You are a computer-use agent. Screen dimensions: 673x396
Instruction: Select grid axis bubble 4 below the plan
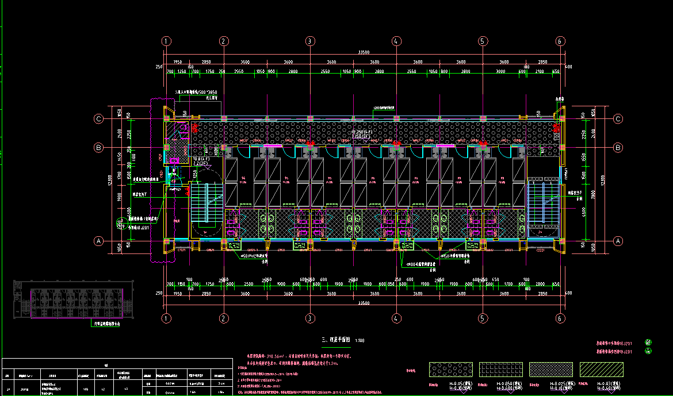coord(396,318)
